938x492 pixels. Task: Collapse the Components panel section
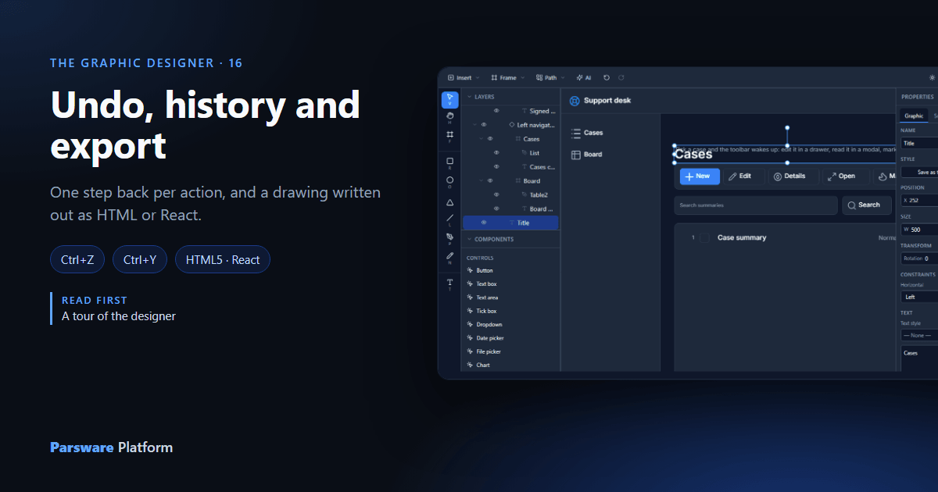click(x=470, y=239)
